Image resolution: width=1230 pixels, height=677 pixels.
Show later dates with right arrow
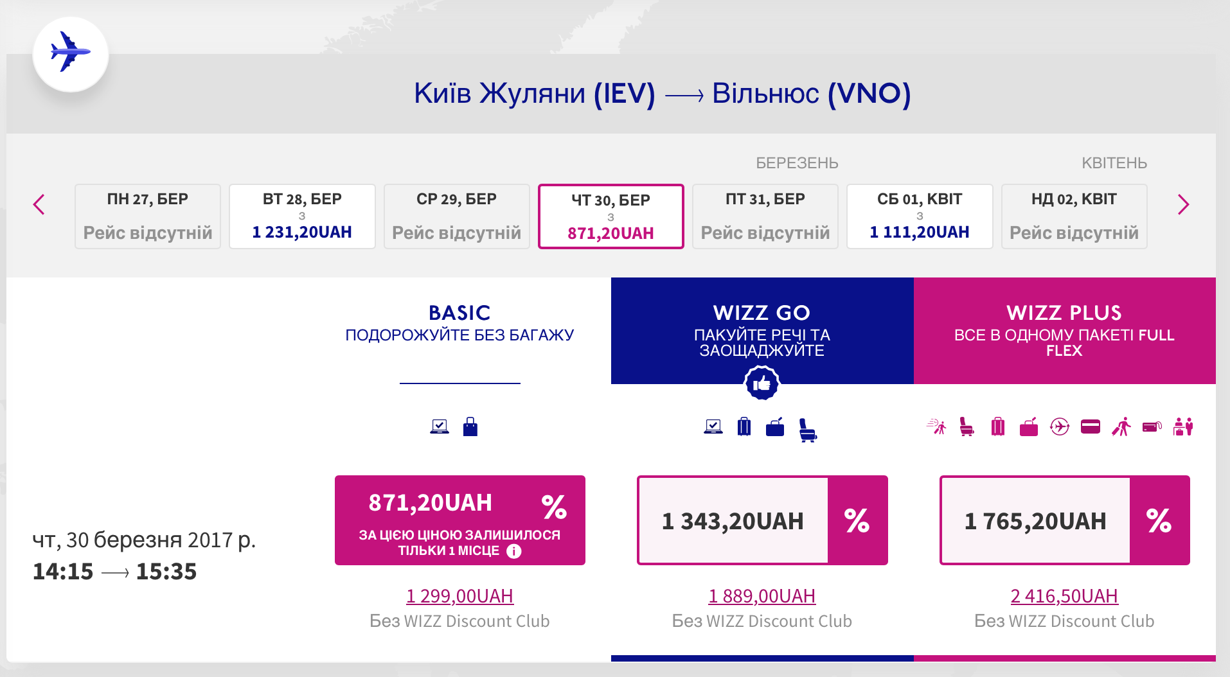pyautogui.click(x=1183, y=205)
